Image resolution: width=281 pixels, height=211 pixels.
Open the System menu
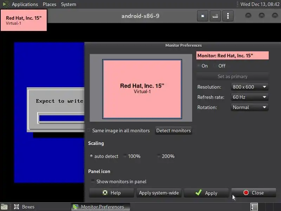point(68,4)
